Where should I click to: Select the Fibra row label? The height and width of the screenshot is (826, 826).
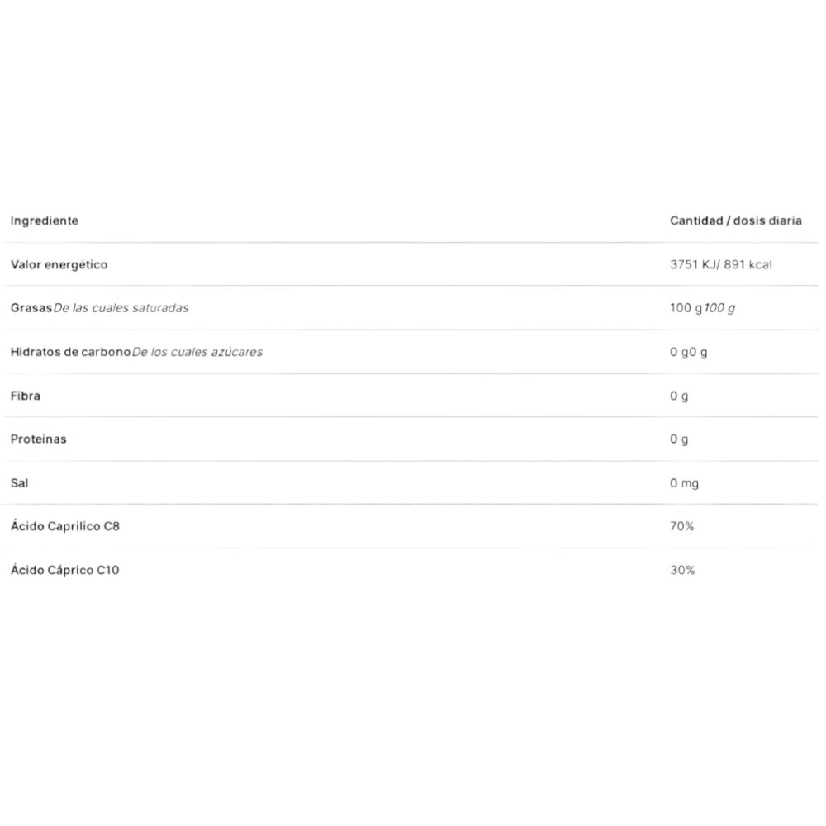pos(26,396)
